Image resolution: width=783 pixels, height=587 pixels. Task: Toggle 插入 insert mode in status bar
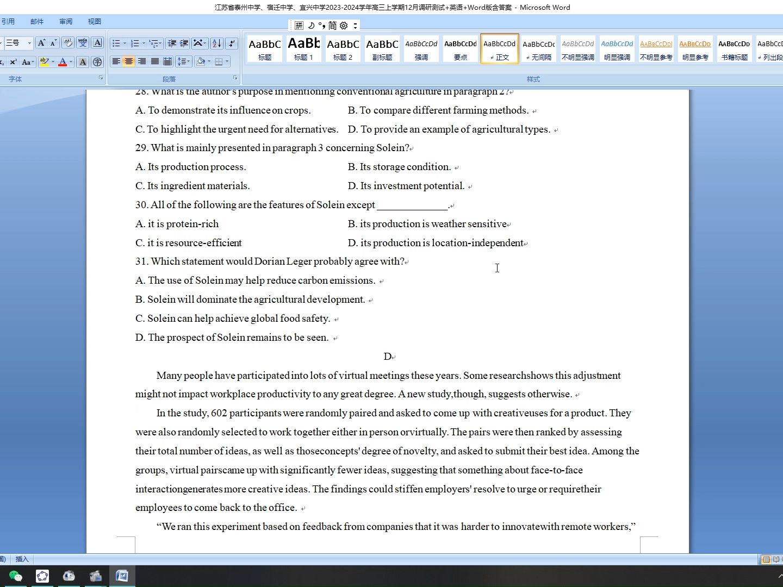coord(22,559)
